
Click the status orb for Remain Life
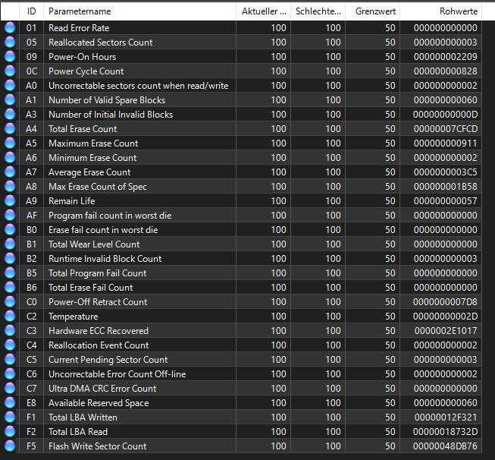click(10, 200)
